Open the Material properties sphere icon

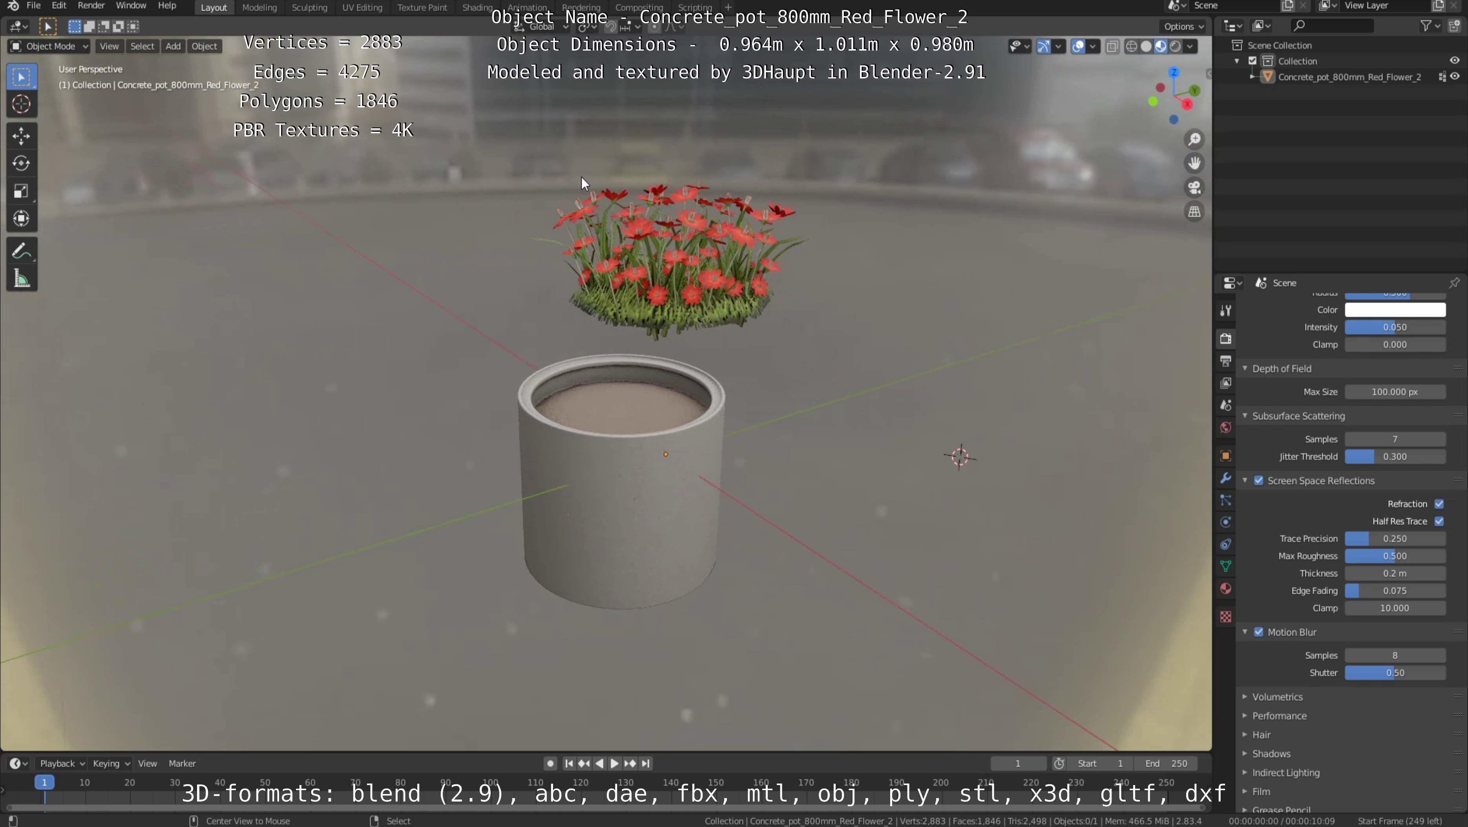tap(1225, 589)
